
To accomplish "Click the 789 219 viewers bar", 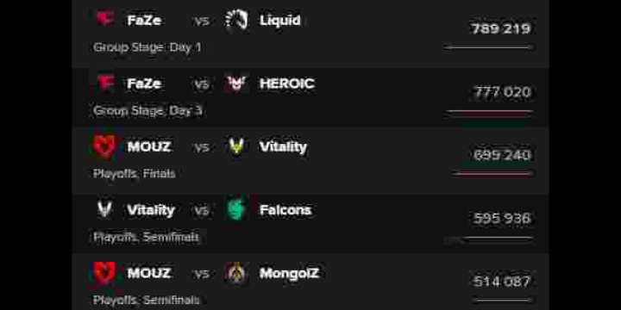I will (x=488, y=47).
